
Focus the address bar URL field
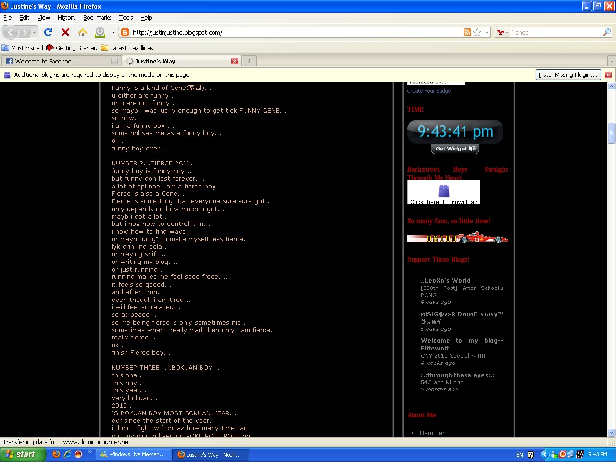296,32
